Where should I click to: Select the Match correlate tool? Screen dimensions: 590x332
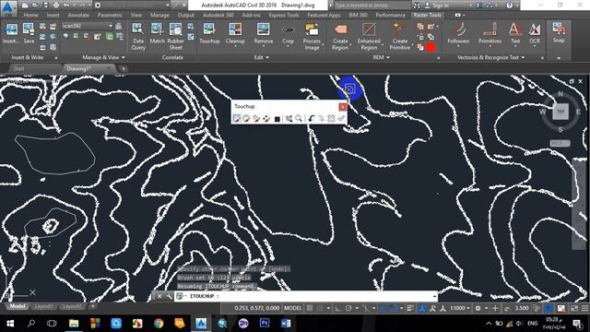pyautogui.click(x=157, y=33)
